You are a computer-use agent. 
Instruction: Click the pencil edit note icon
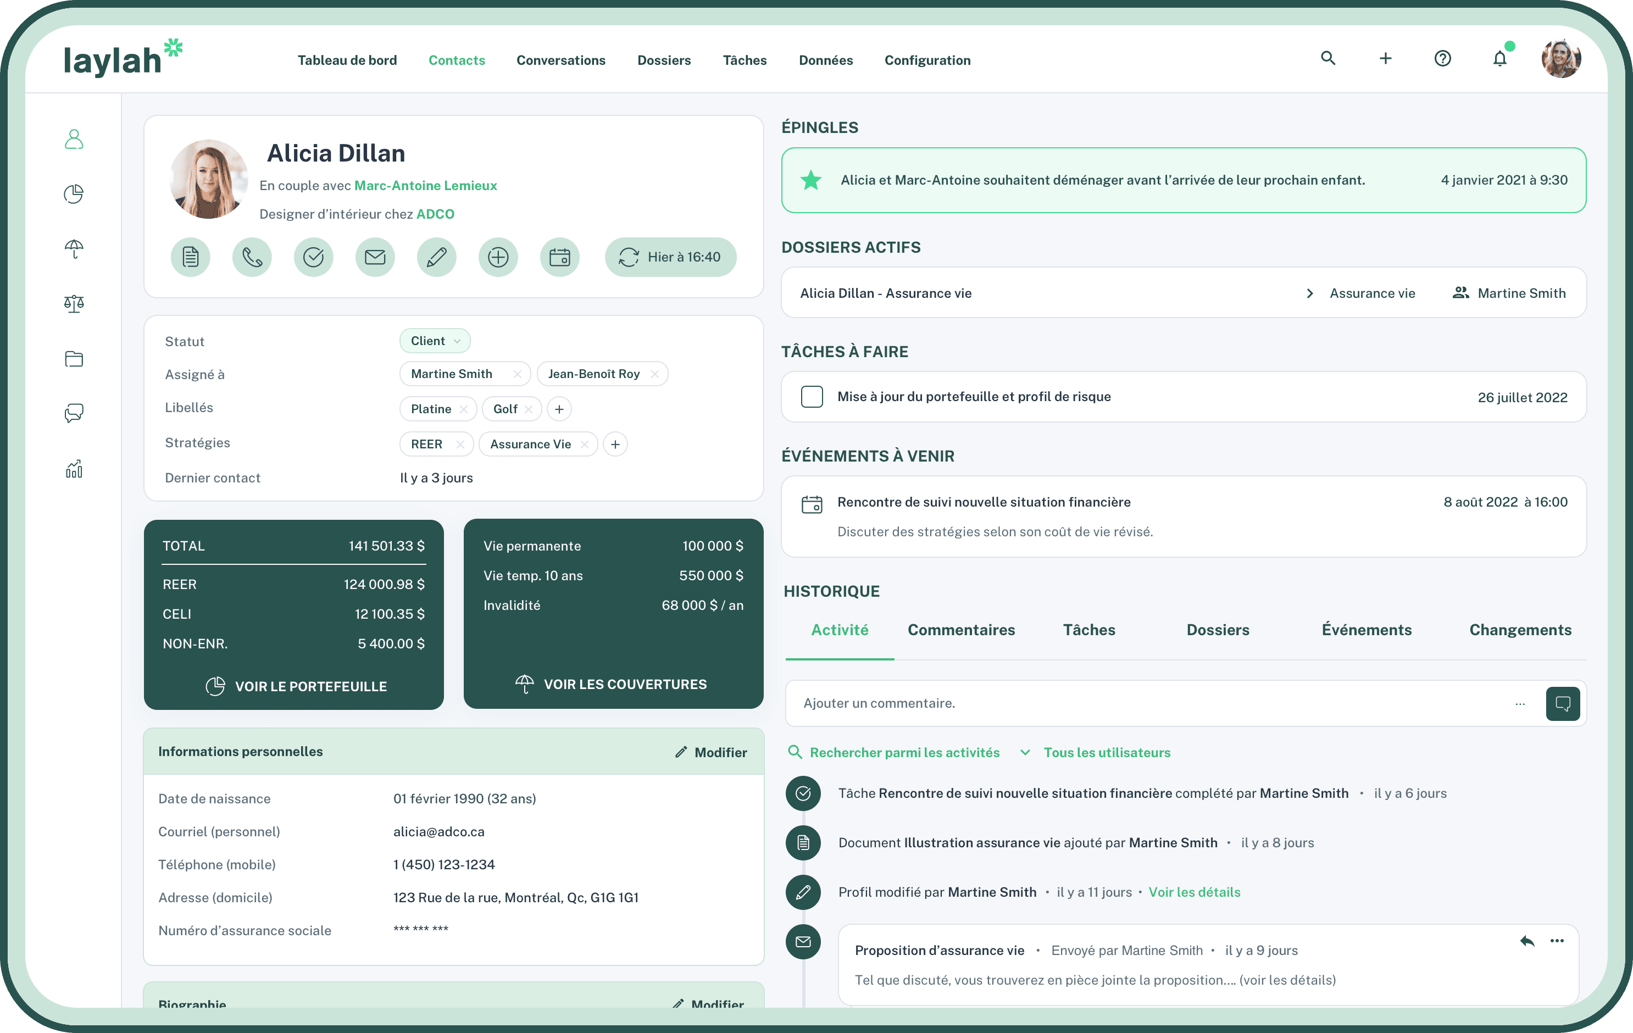click(436, 257)
